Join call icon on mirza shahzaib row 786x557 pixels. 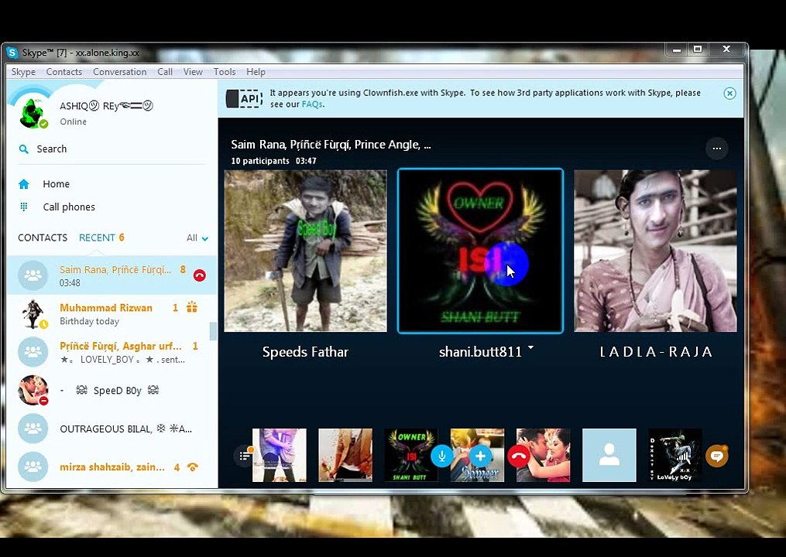(193, 466)
